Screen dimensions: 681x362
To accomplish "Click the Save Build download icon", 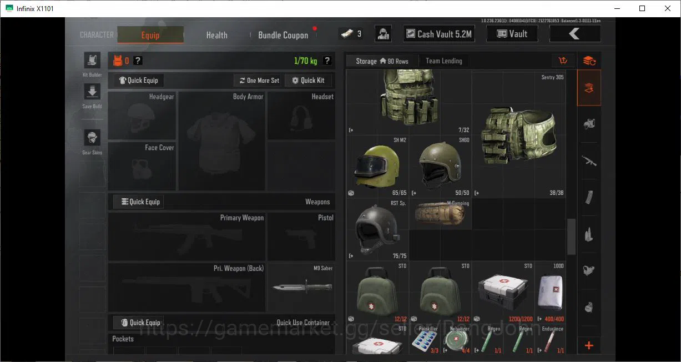I will tap(92, 92).
